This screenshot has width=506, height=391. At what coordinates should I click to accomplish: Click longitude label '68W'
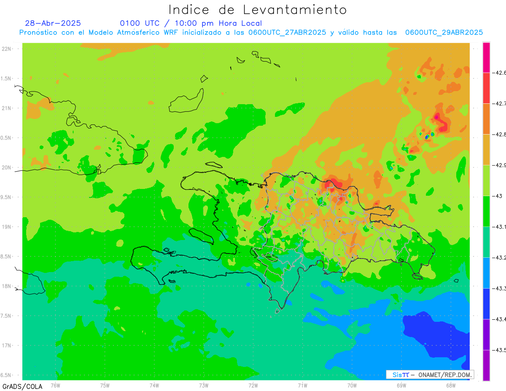451,385
